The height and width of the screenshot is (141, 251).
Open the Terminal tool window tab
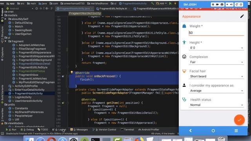coord(127,130)
